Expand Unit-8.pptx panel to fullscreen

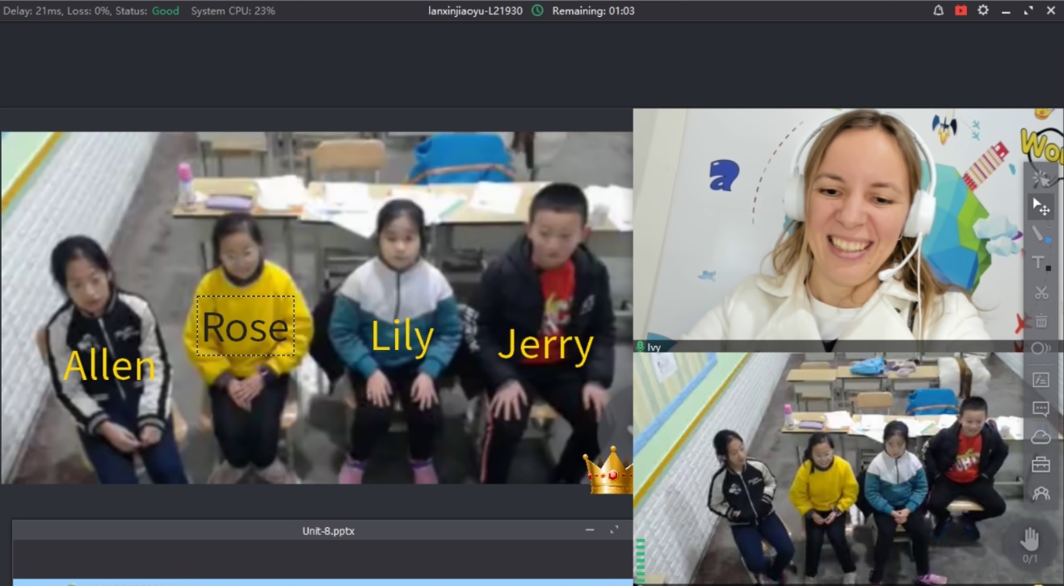[x=614, y=530]
